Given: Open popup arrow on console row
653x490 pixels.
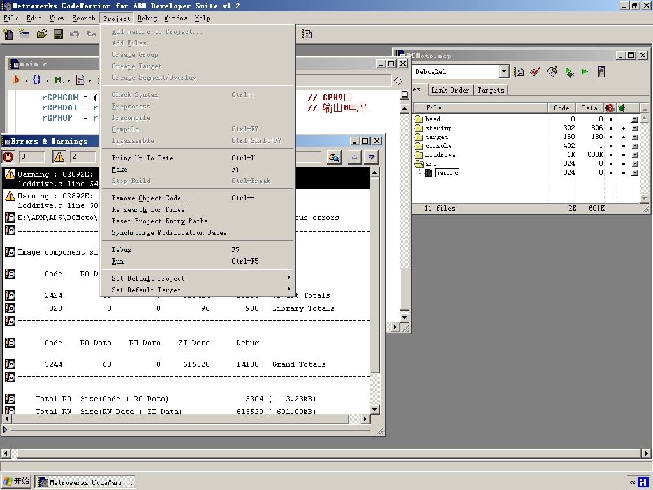Looking at the screenshot, I should [x=635, y=146].
